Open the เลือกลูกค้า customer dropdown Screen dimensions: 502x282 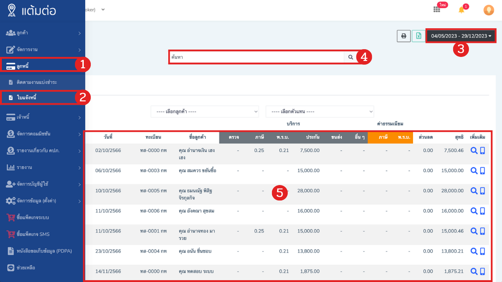click(205, 112)
